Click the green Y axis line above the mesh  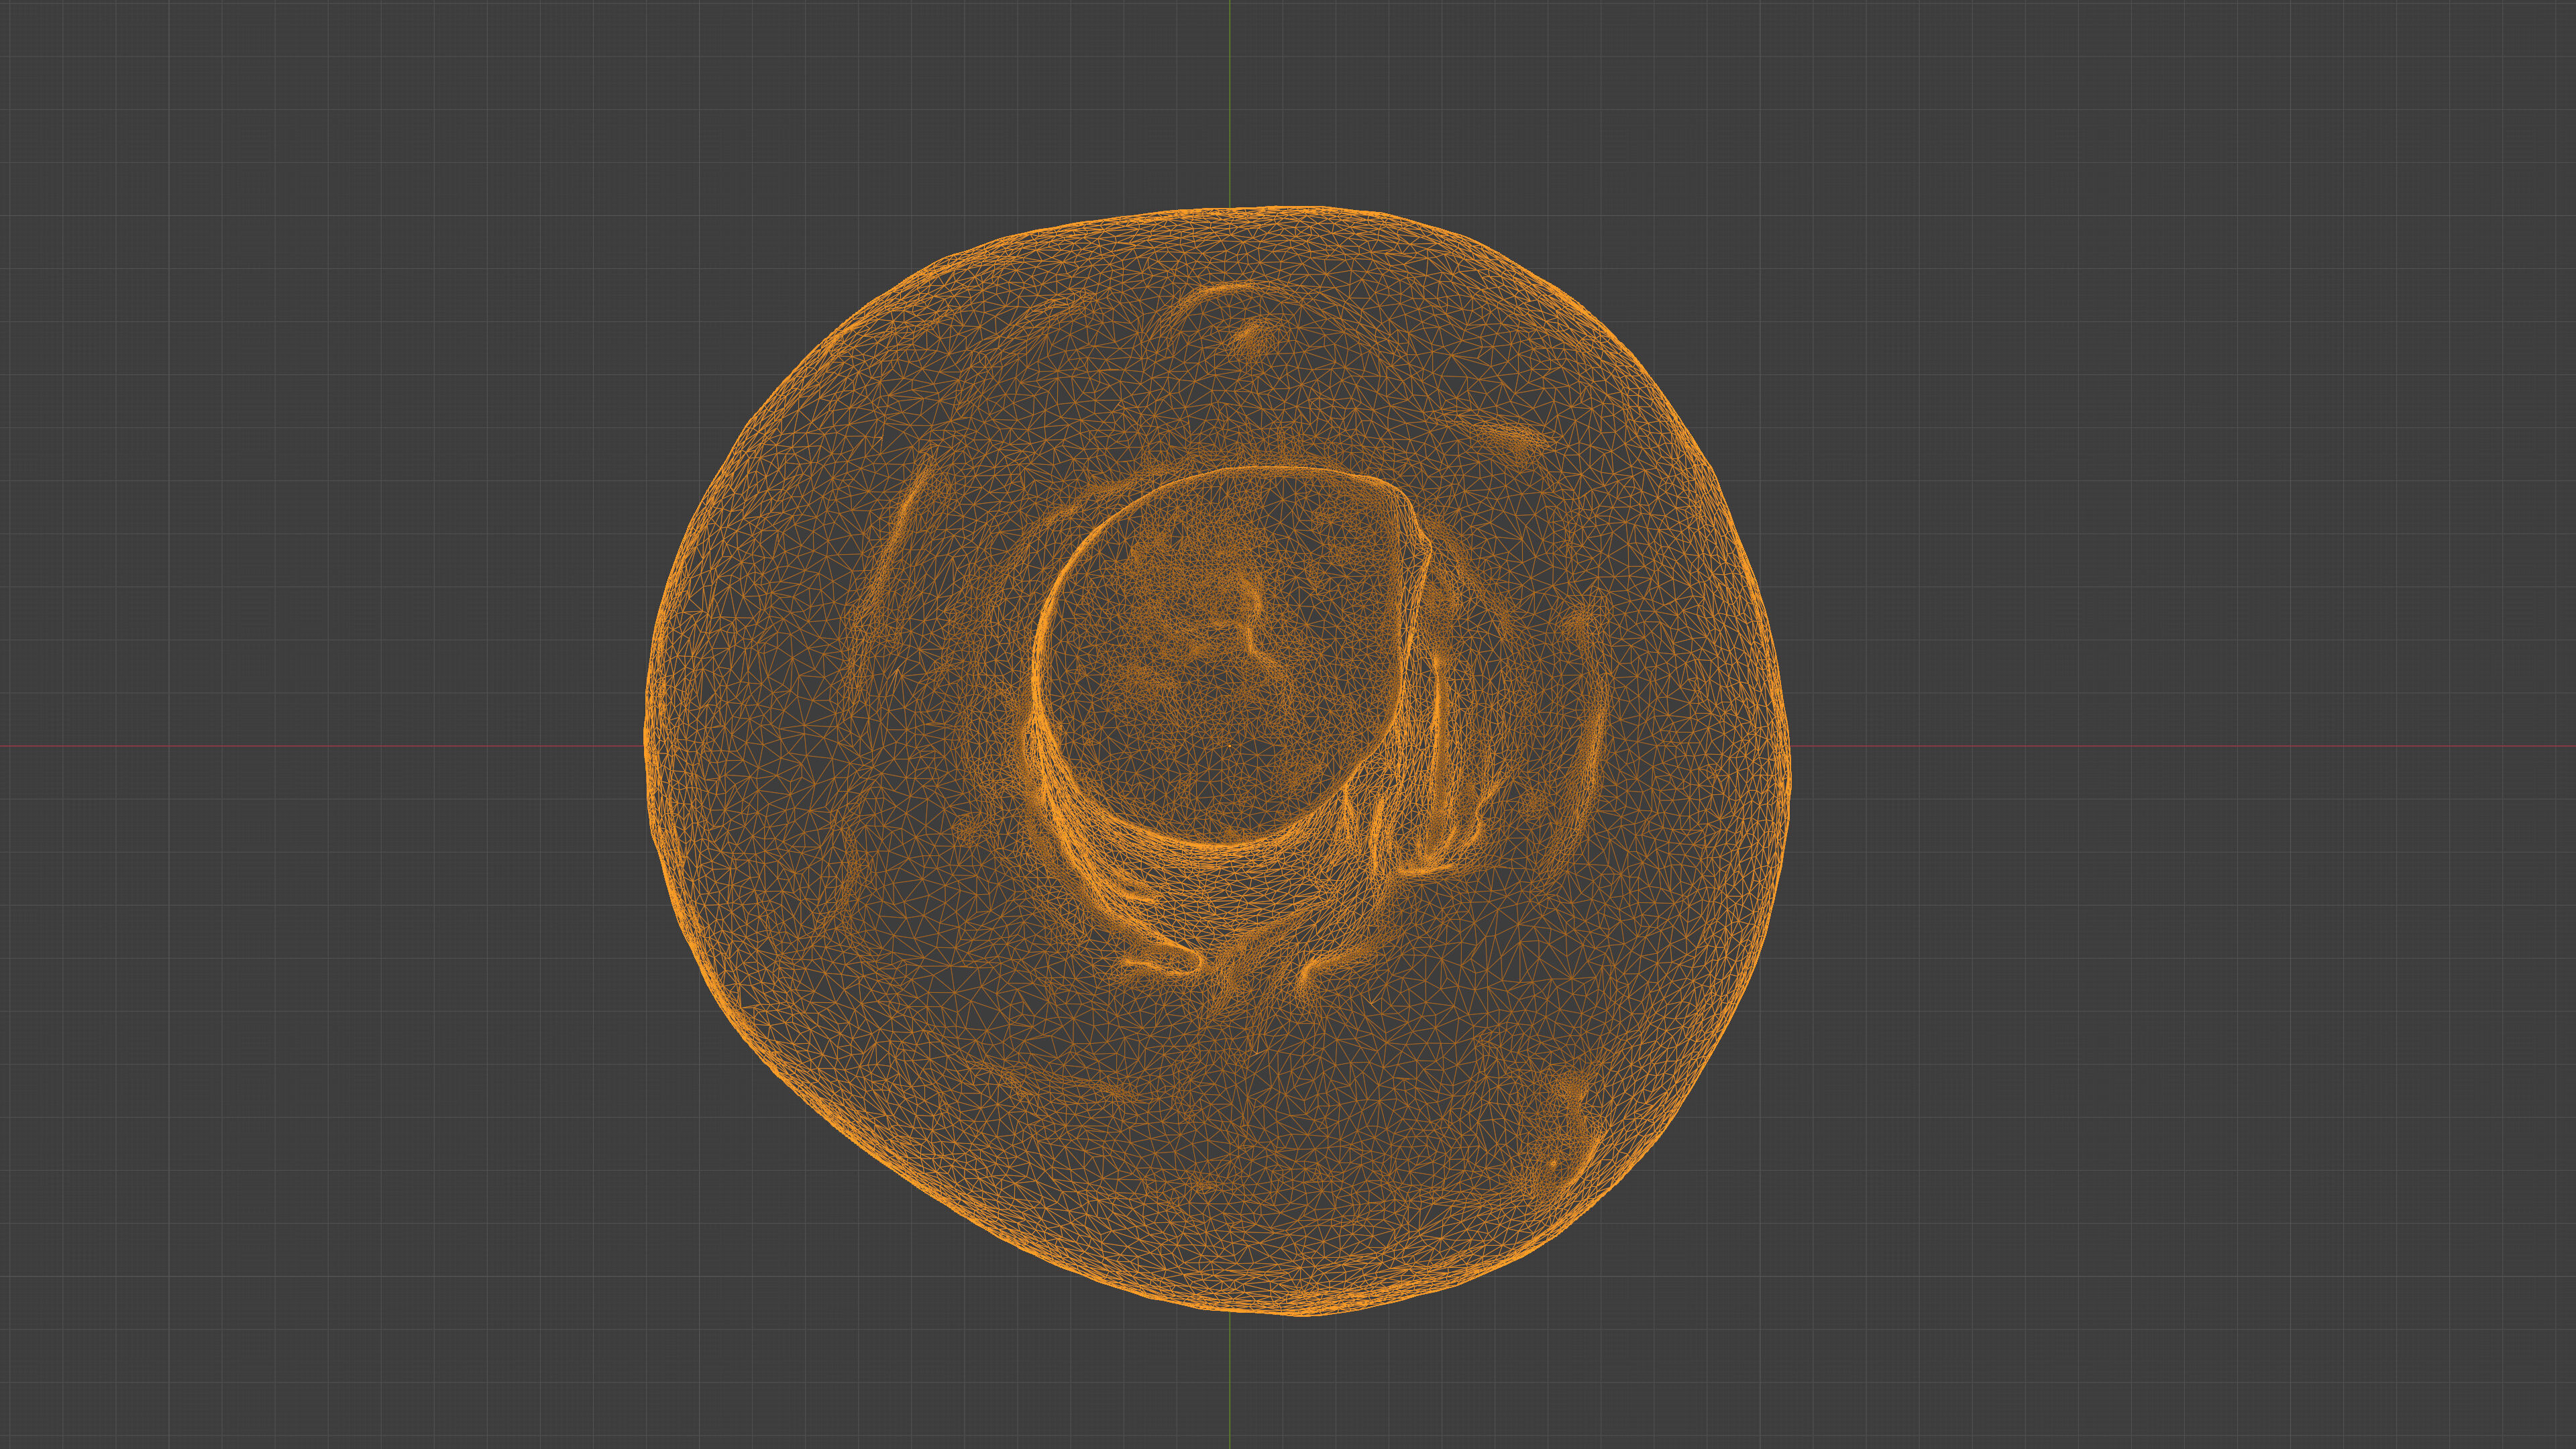[x=1230, y=100]
